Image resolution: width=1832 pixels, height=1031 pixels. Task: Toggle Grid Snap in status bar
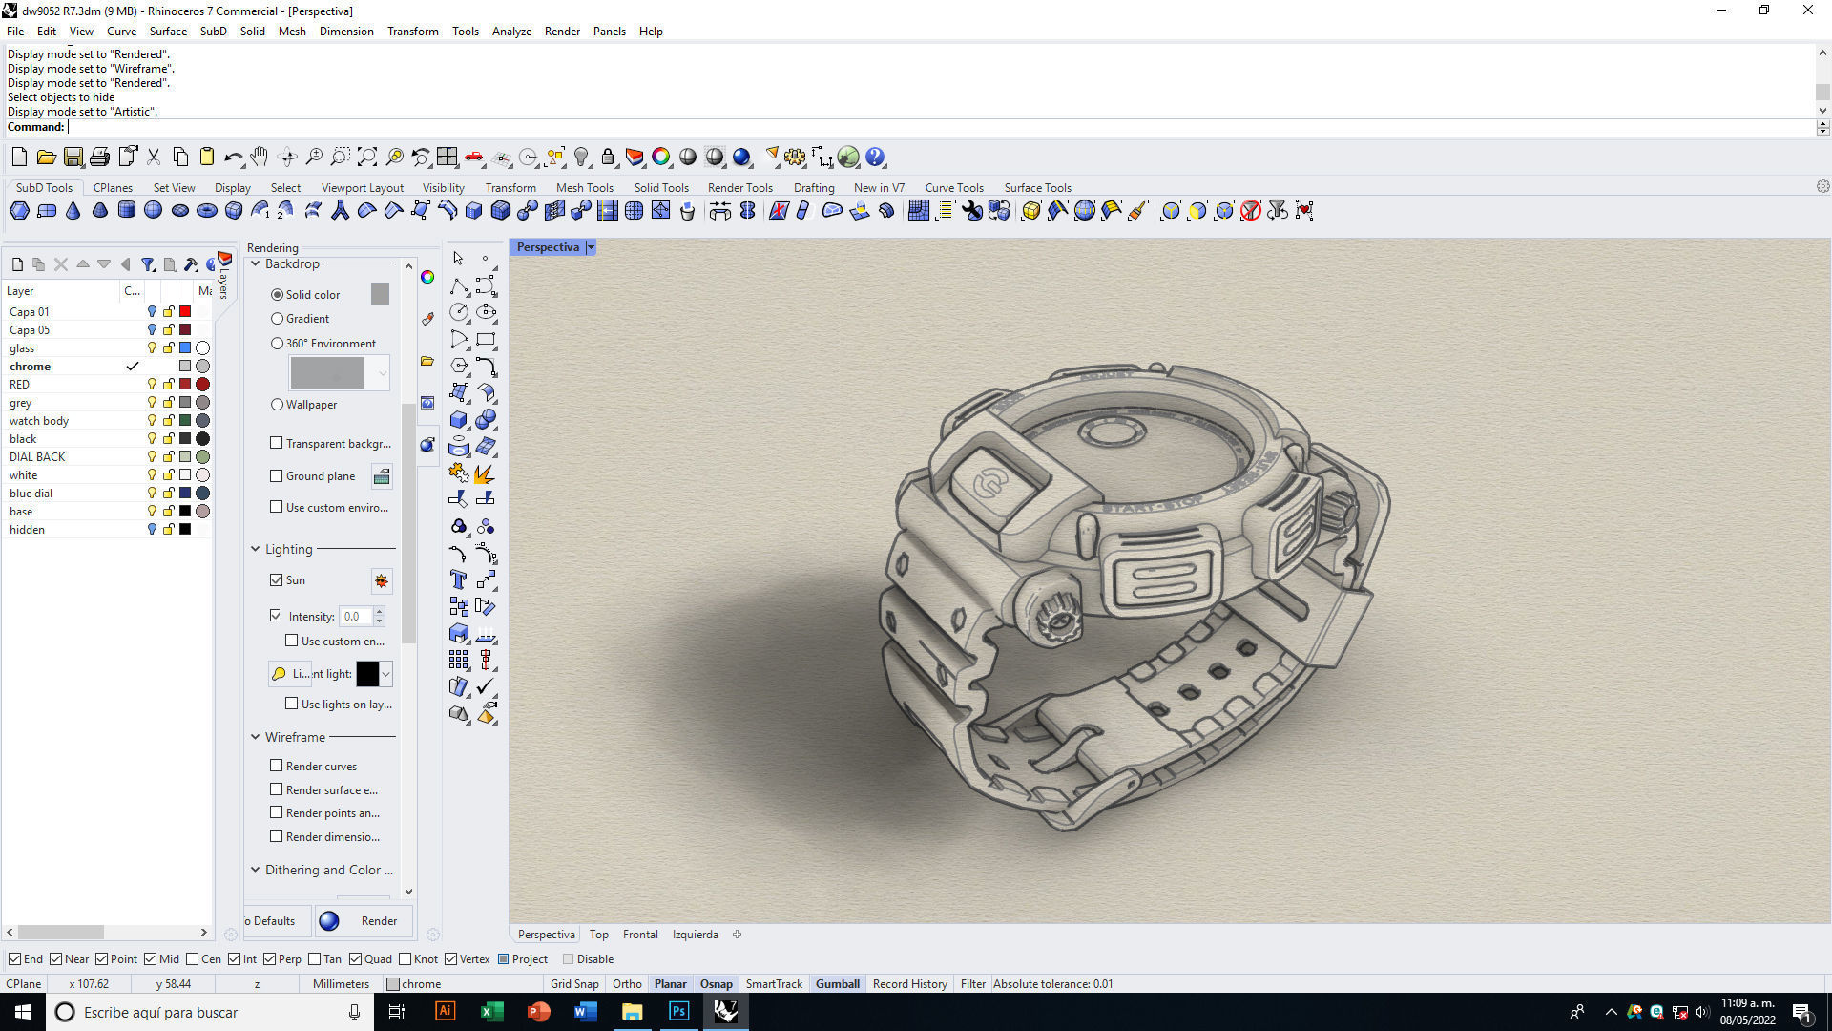(x=574, y=984)
